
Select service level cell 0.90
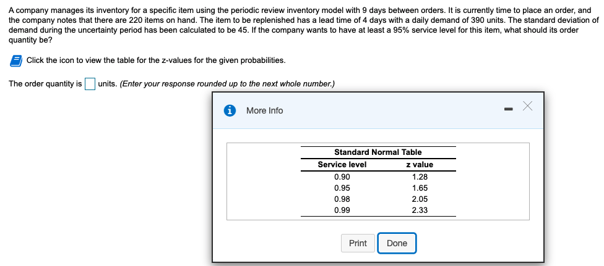click(x=342, y=177)
